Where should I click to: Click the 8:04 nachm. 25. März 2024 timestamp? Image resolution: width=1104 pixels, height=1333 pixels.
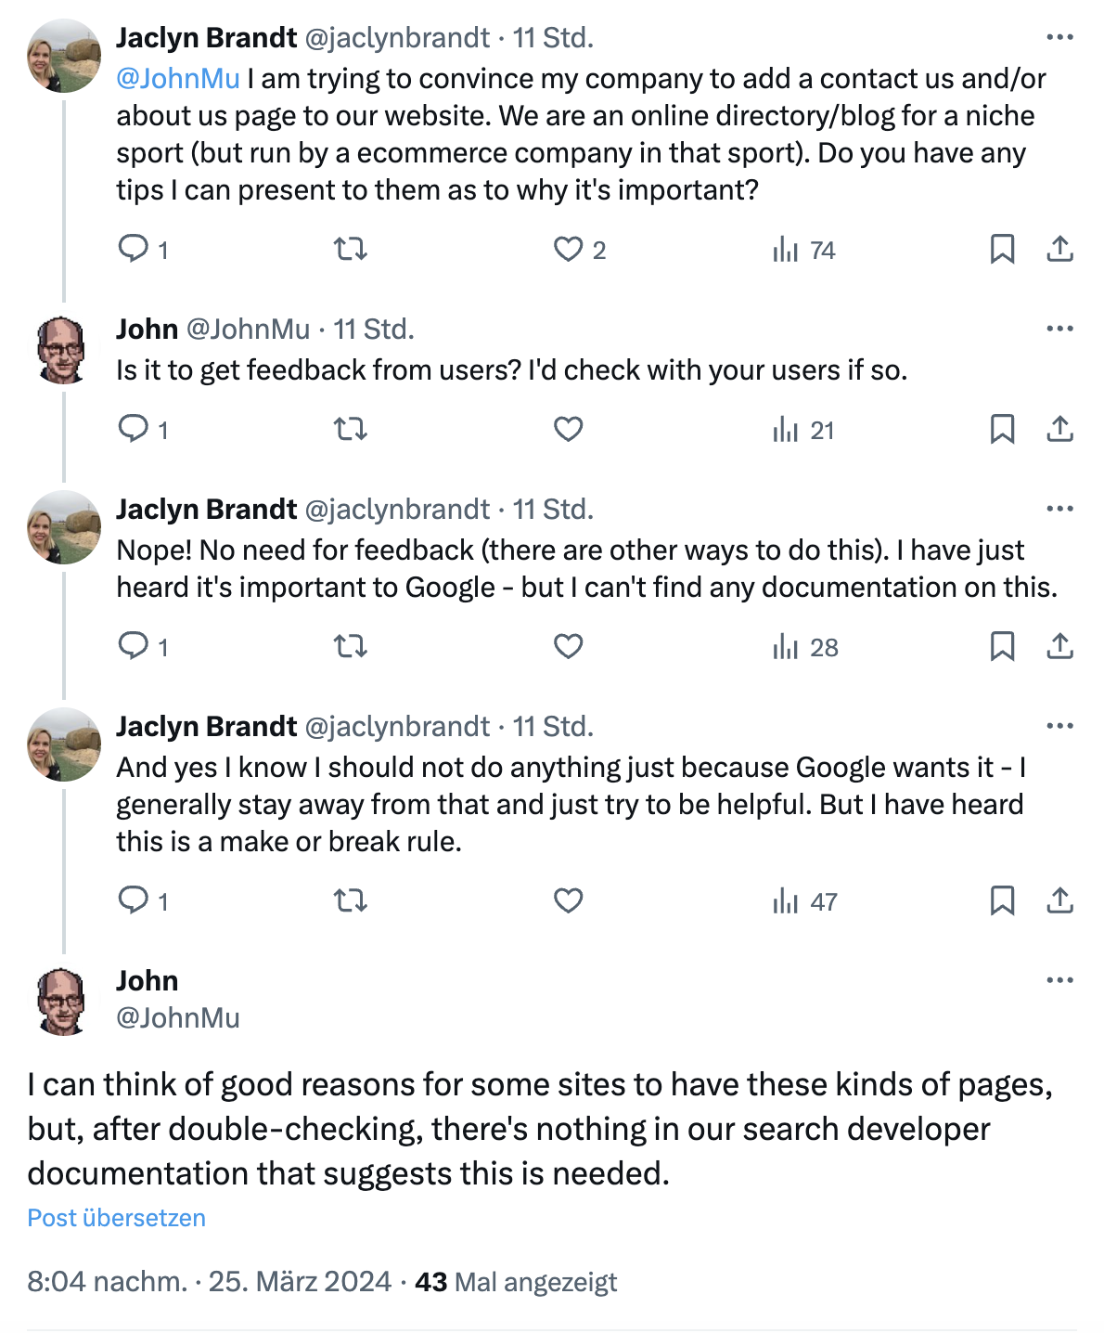click(209, 1282)
